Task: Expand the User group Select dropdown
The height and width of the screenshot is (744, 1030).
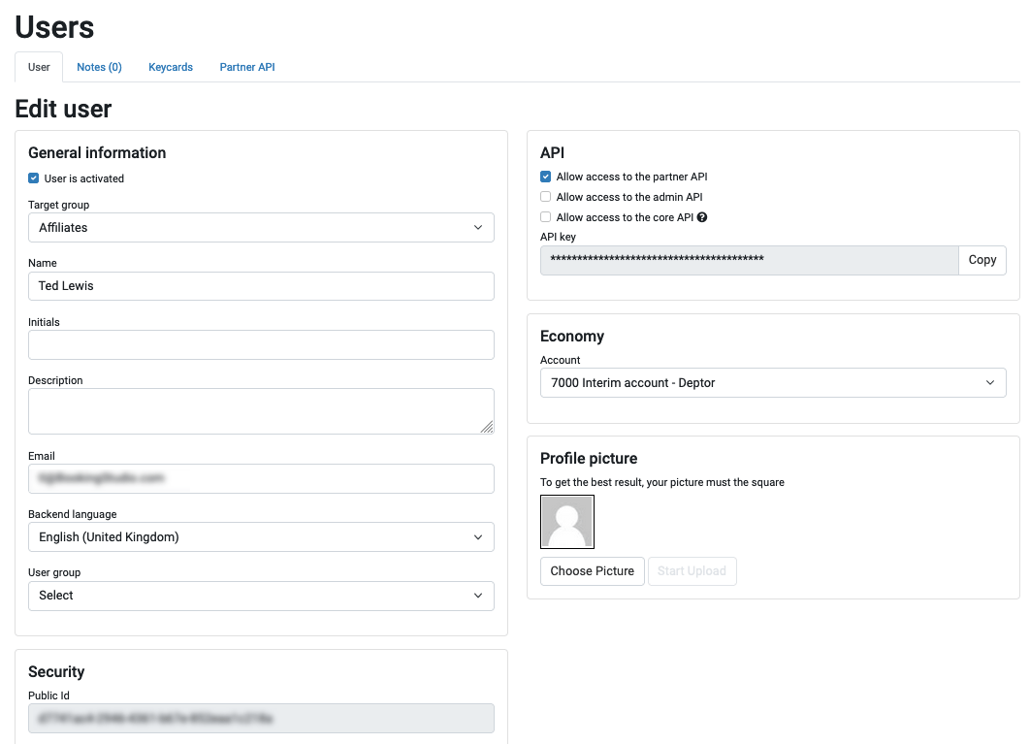Action: coord(260,596)
